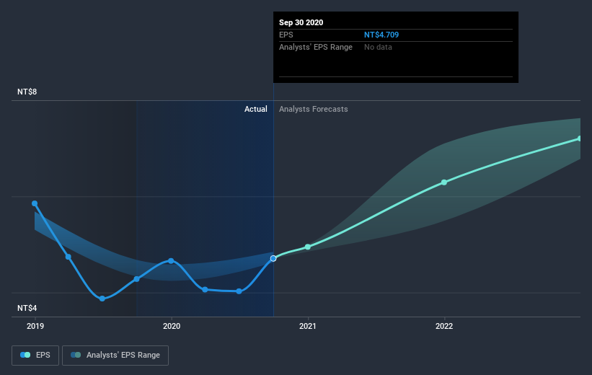Select the forecast EPS point at 2021
This screenshot has height=375, width=592.
point(308,247)
